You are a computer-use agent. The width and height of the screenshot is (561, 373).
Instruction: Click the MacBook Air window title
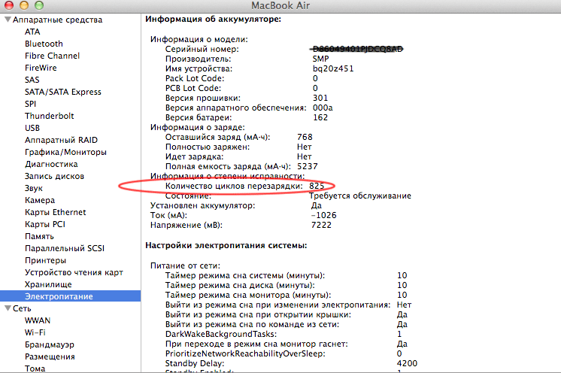(280, 6)
